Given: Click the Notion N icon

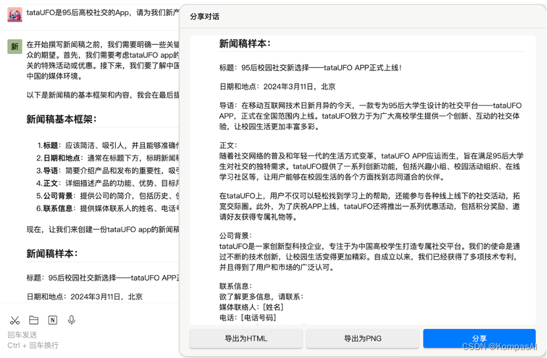Looking at the screenshot, I should point(53,320).
